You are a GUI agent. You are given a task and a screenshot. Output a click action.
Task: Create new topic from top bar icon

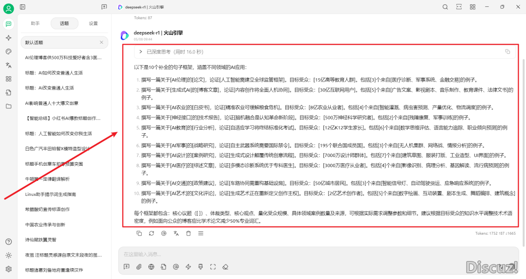pyautogui.click(x=104, y=7)
